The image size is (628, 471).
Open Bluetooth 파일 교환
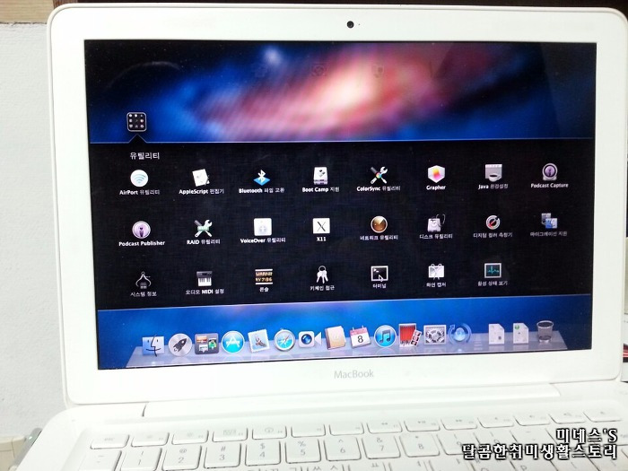click(262, 177)
